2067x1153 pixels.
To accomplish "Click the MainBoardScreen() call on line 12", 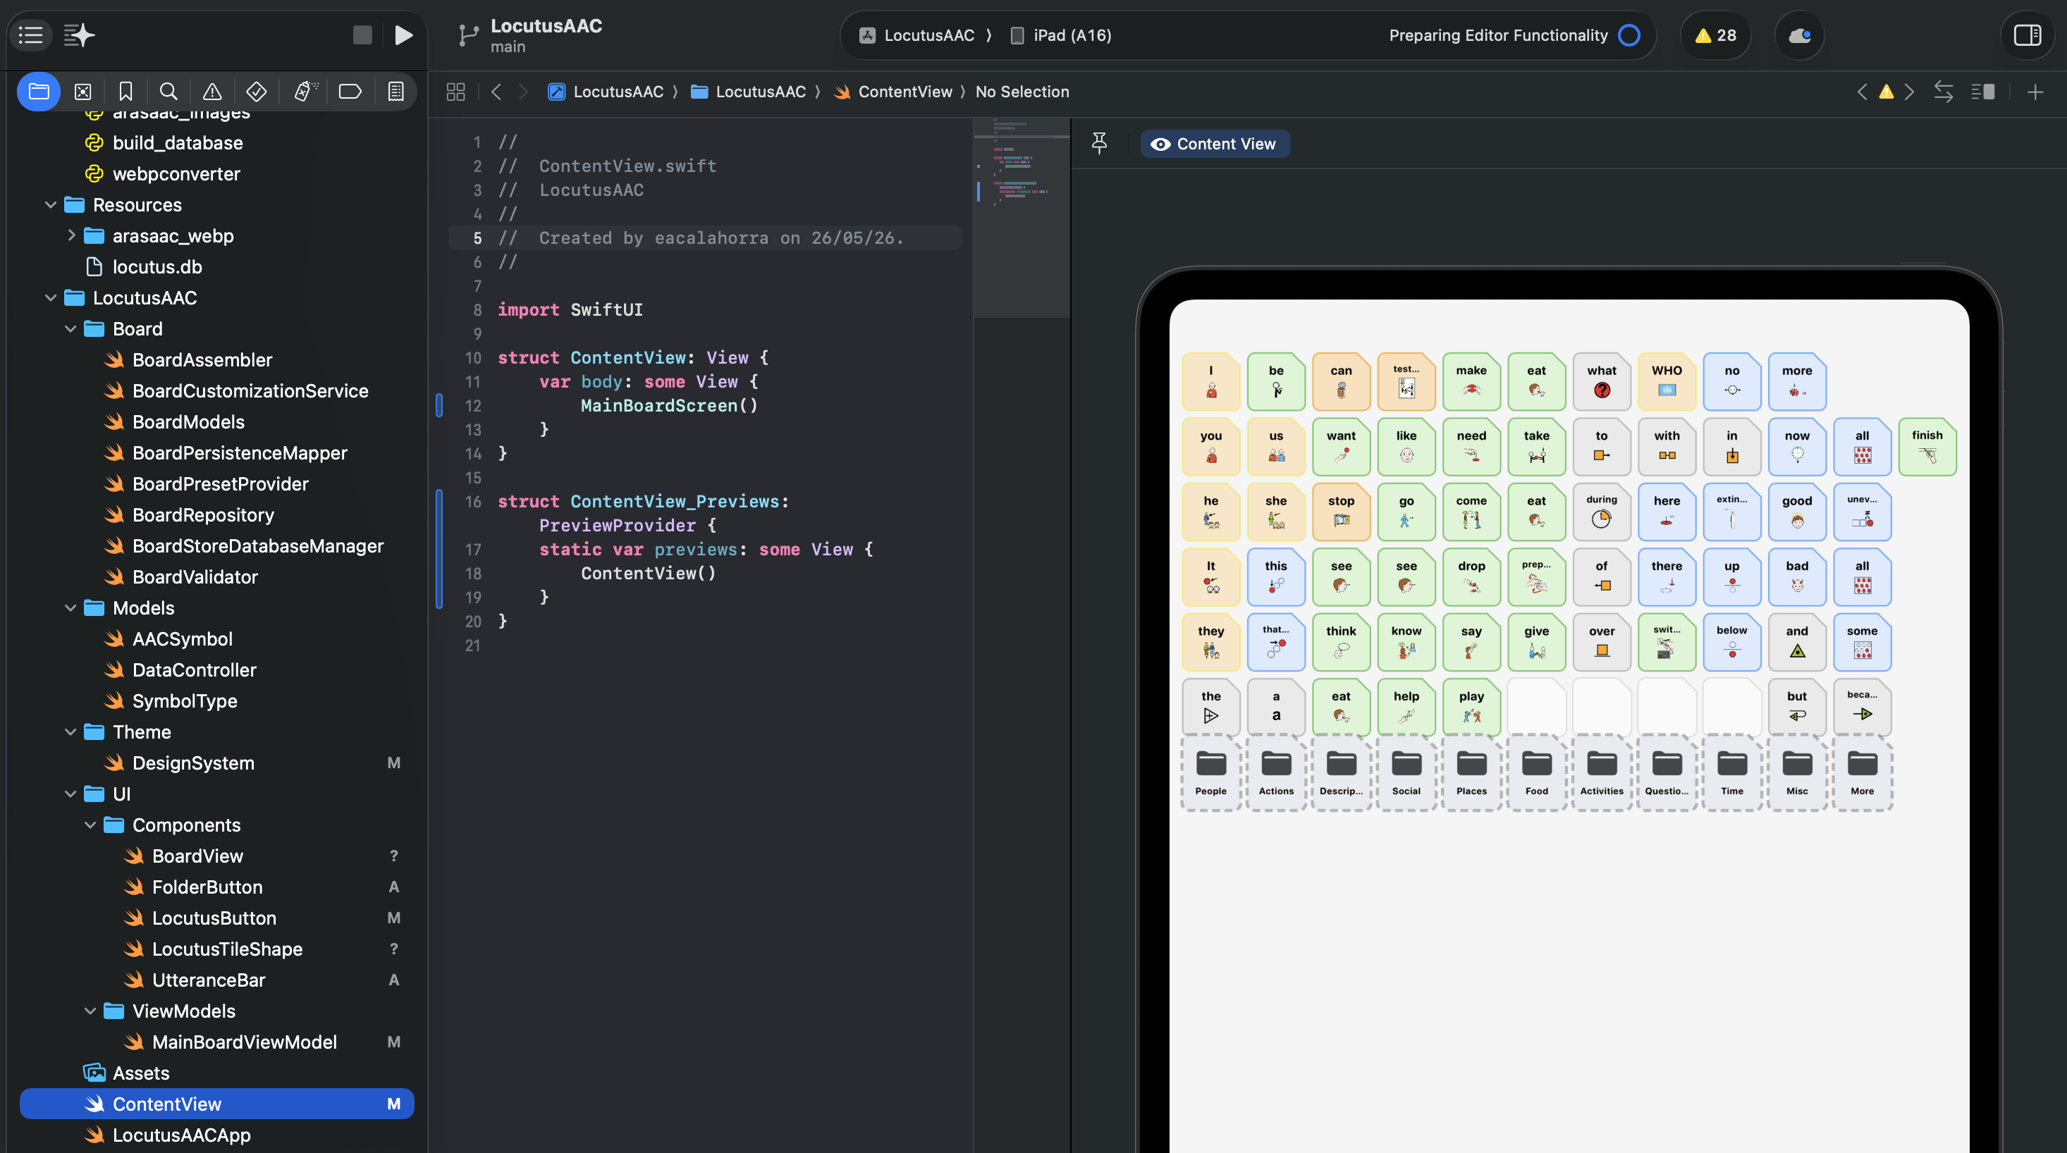I will click(x=669, y=406).
